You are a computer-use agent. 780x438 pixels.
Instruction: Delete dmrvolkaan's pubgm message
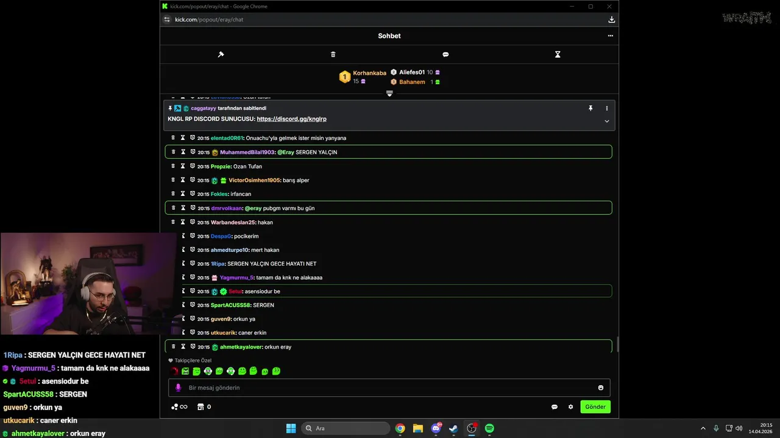(x=173, y=208)
